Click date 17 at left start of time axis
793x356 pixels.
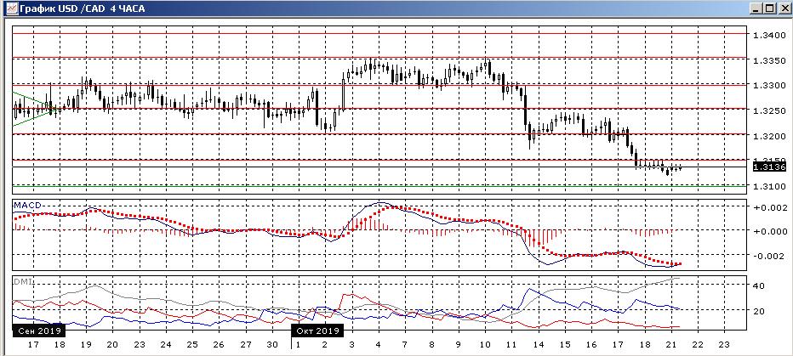(33, 345)
